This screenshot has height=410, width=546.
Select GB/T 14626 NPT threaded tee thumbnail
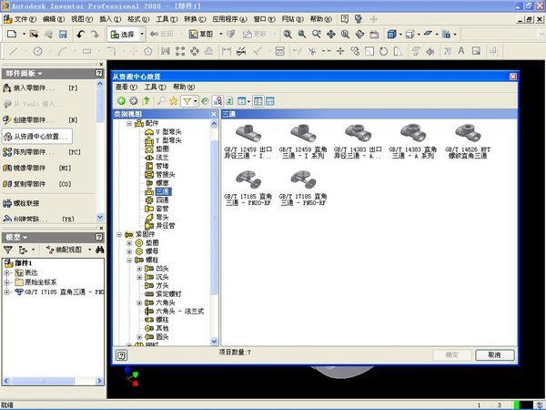468,141
